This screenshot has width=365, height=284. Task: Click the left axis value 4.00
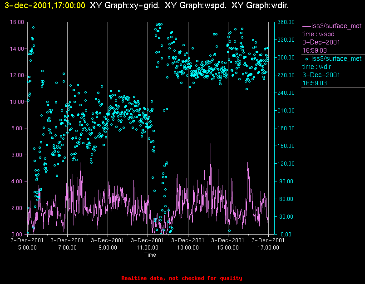point(18,181)
